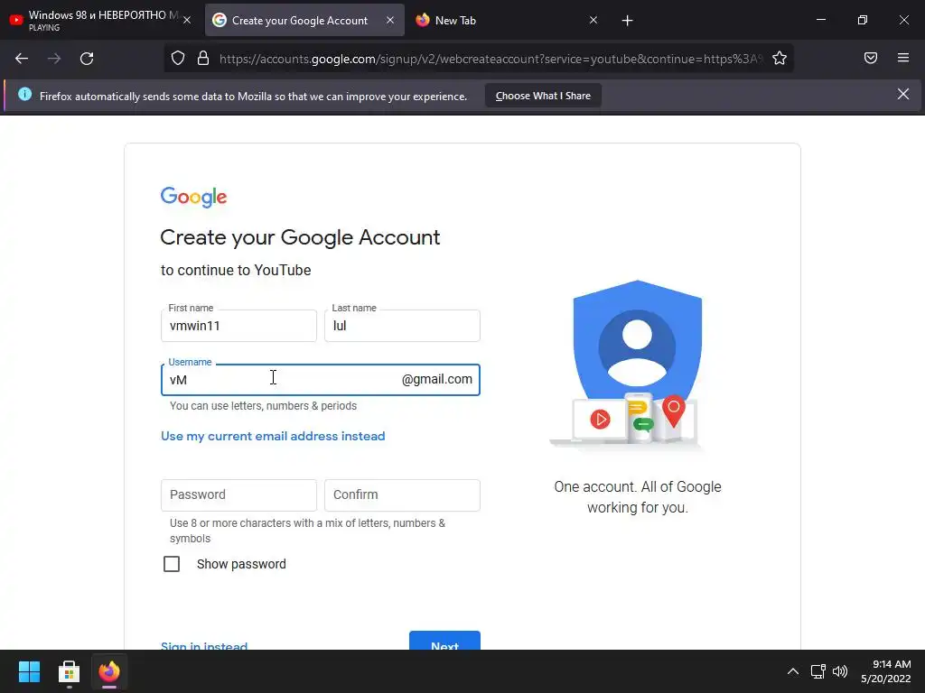Save page to Pocket
This screenshot has width=925, height=693.
(870, 58)
